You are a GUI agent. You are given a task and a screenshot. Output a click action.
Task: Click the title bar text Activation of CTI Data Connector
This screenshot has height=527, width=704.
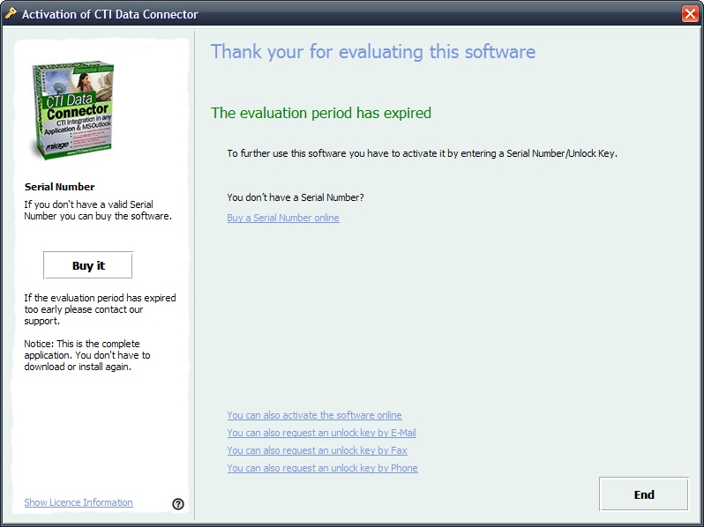109,14
